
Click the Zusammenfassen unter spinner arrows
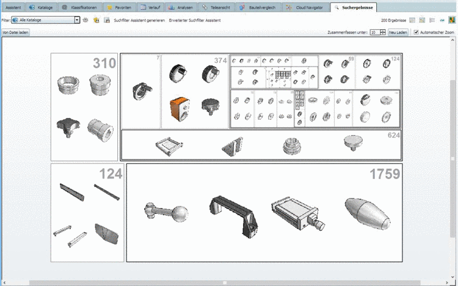point(383,32)
